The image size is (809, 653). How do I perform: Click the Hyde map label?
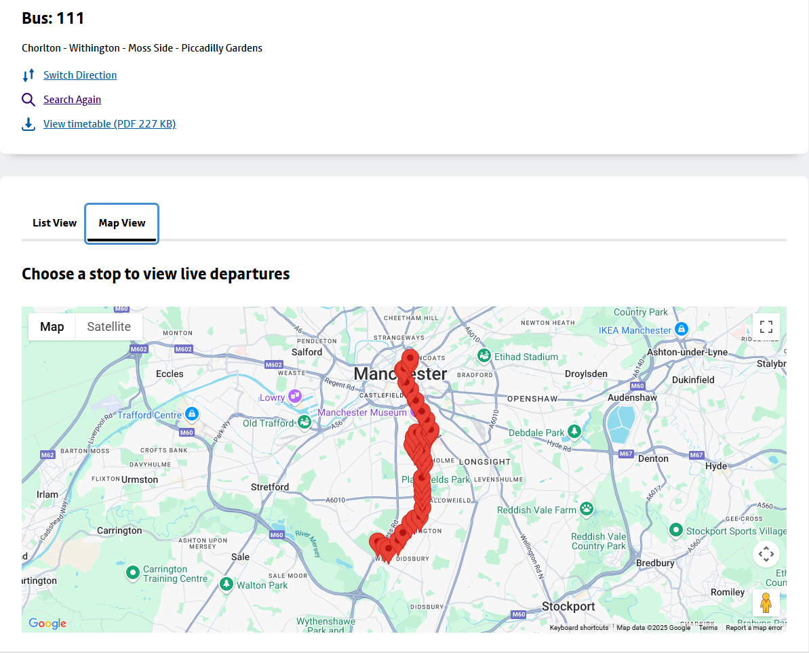click(x=716, y=467)
